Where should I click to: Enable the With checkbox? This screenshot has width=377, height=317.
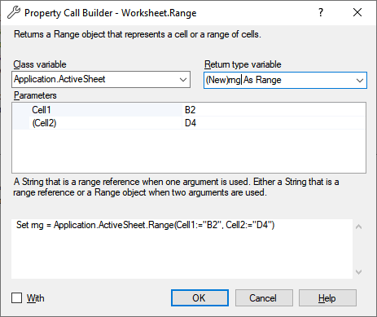(17, 297)
